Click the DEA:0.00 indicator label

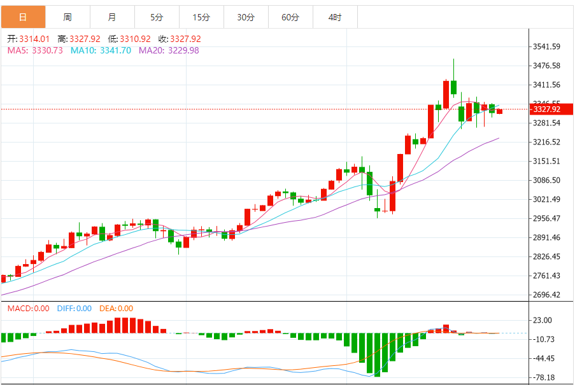117,309
